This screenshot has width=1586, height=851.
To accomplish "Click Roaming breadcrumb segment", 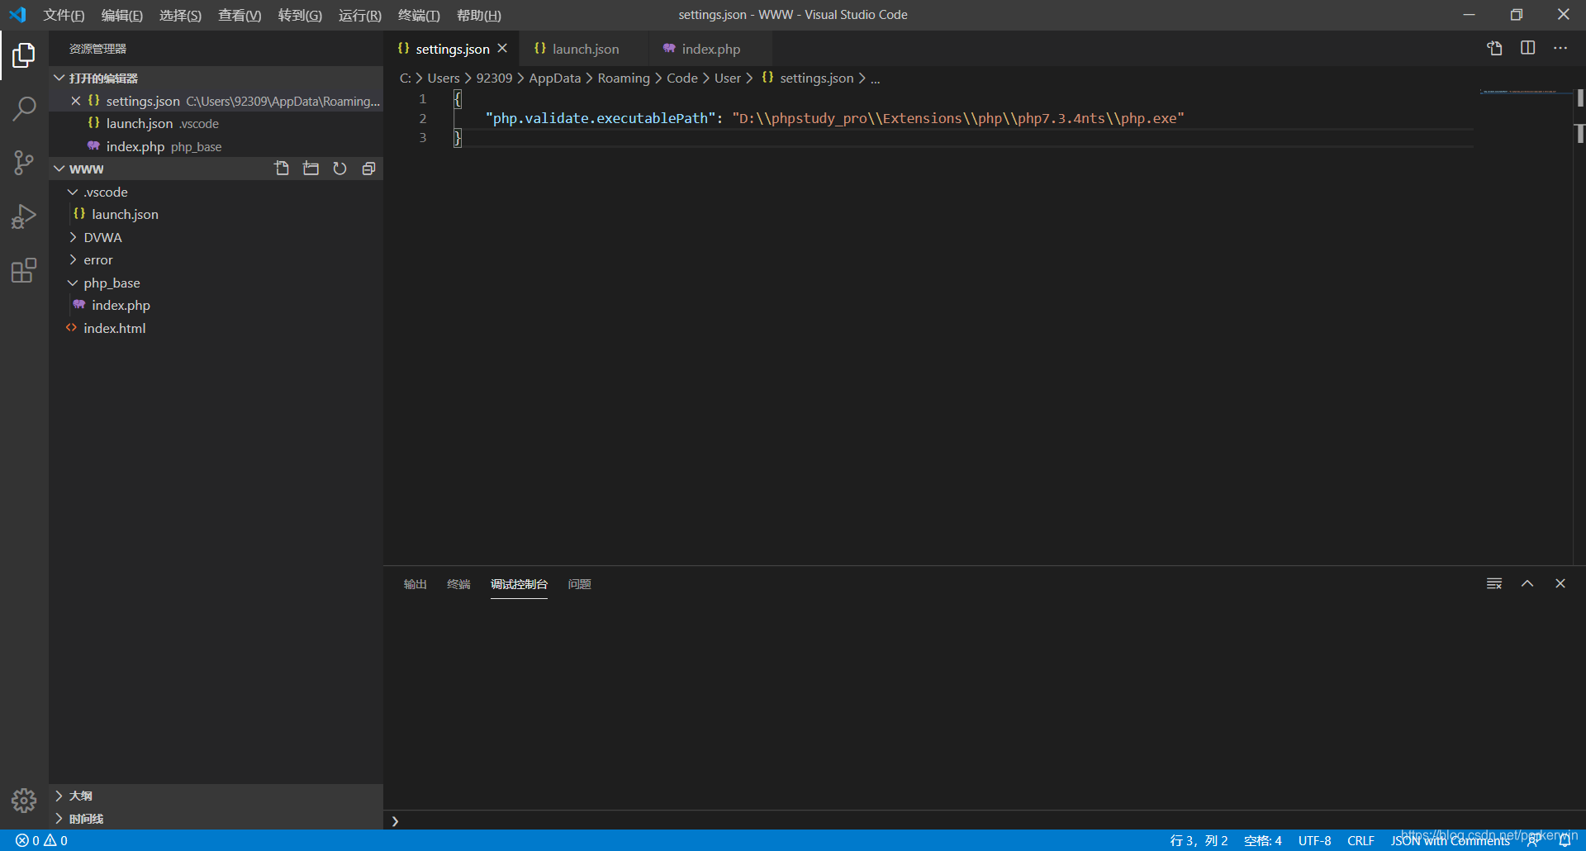I will [624, 78].
